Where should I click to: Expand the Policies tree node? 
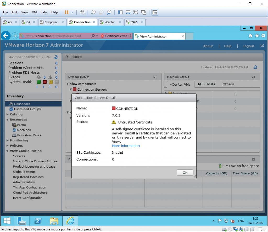8,146
